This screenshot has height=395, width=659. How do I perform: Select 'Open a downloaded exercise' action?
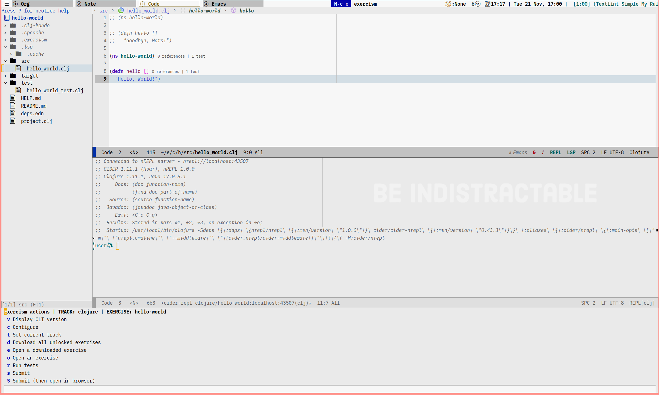[x=47, y=350]
